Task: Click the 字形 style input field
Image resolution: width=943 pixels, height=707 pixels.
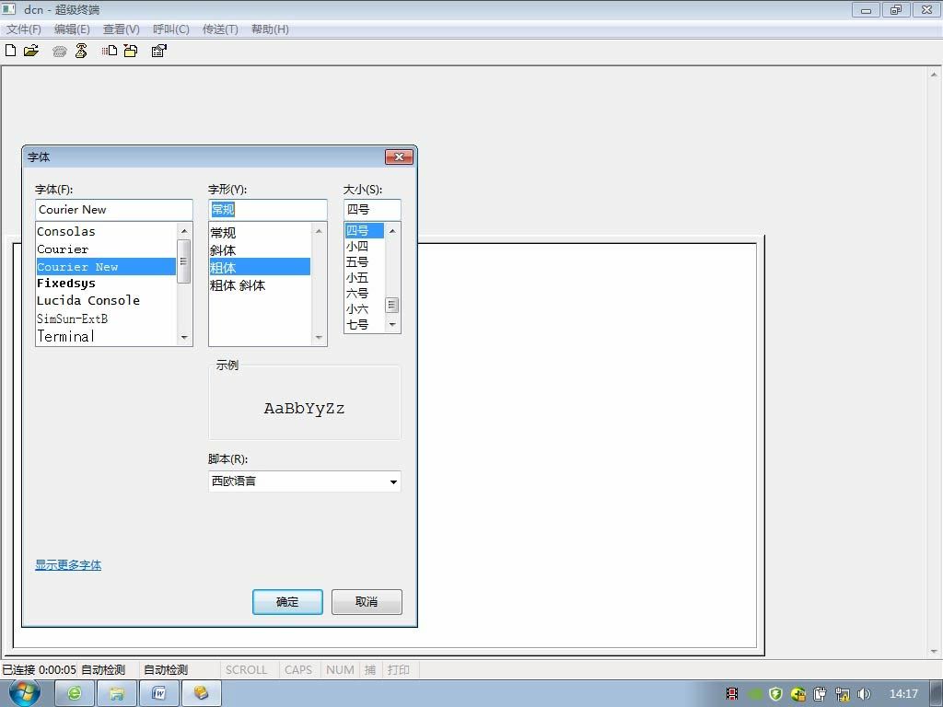Action: [x=268, y=209]
